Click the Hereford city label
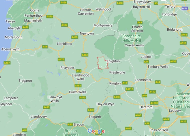 pyautogui.click(x=146, y=107)
